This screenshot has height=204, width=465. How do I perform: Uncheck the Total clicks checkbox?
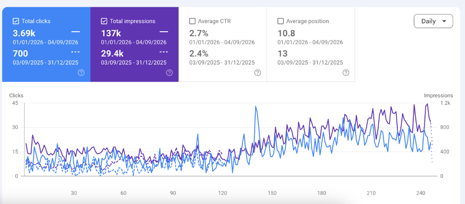pos(16,21)
